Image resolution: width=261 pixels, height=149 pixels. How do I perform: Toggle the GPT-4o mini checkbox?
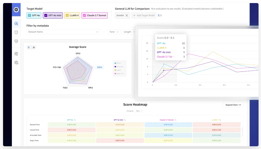[46, 15]
